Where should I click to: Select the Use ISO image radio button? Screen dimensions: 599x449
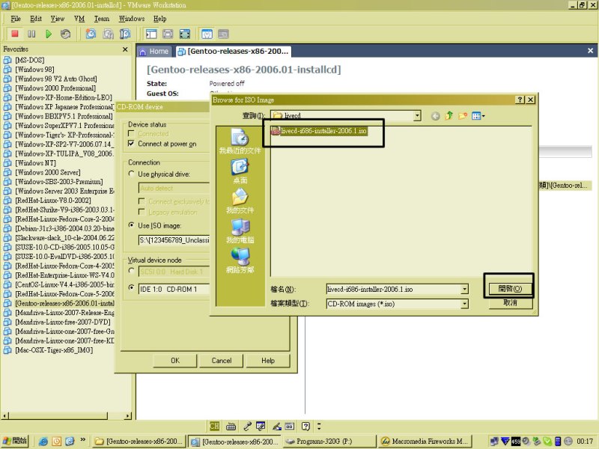click(x=132, y=225)
